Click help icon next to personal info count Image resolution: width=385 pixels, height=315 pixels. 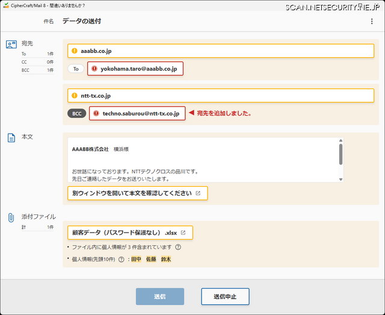(x=178, y=247)
